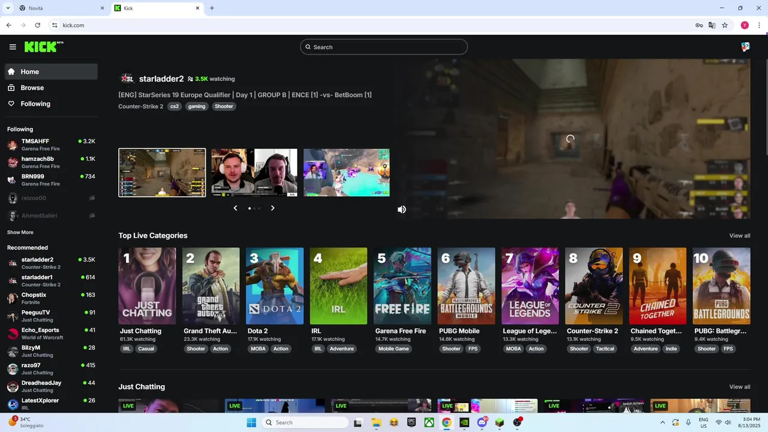This screenshot has height=432, width=768.
Task: Open TMSAHFF followed channel
Action: tap(51, 145)
